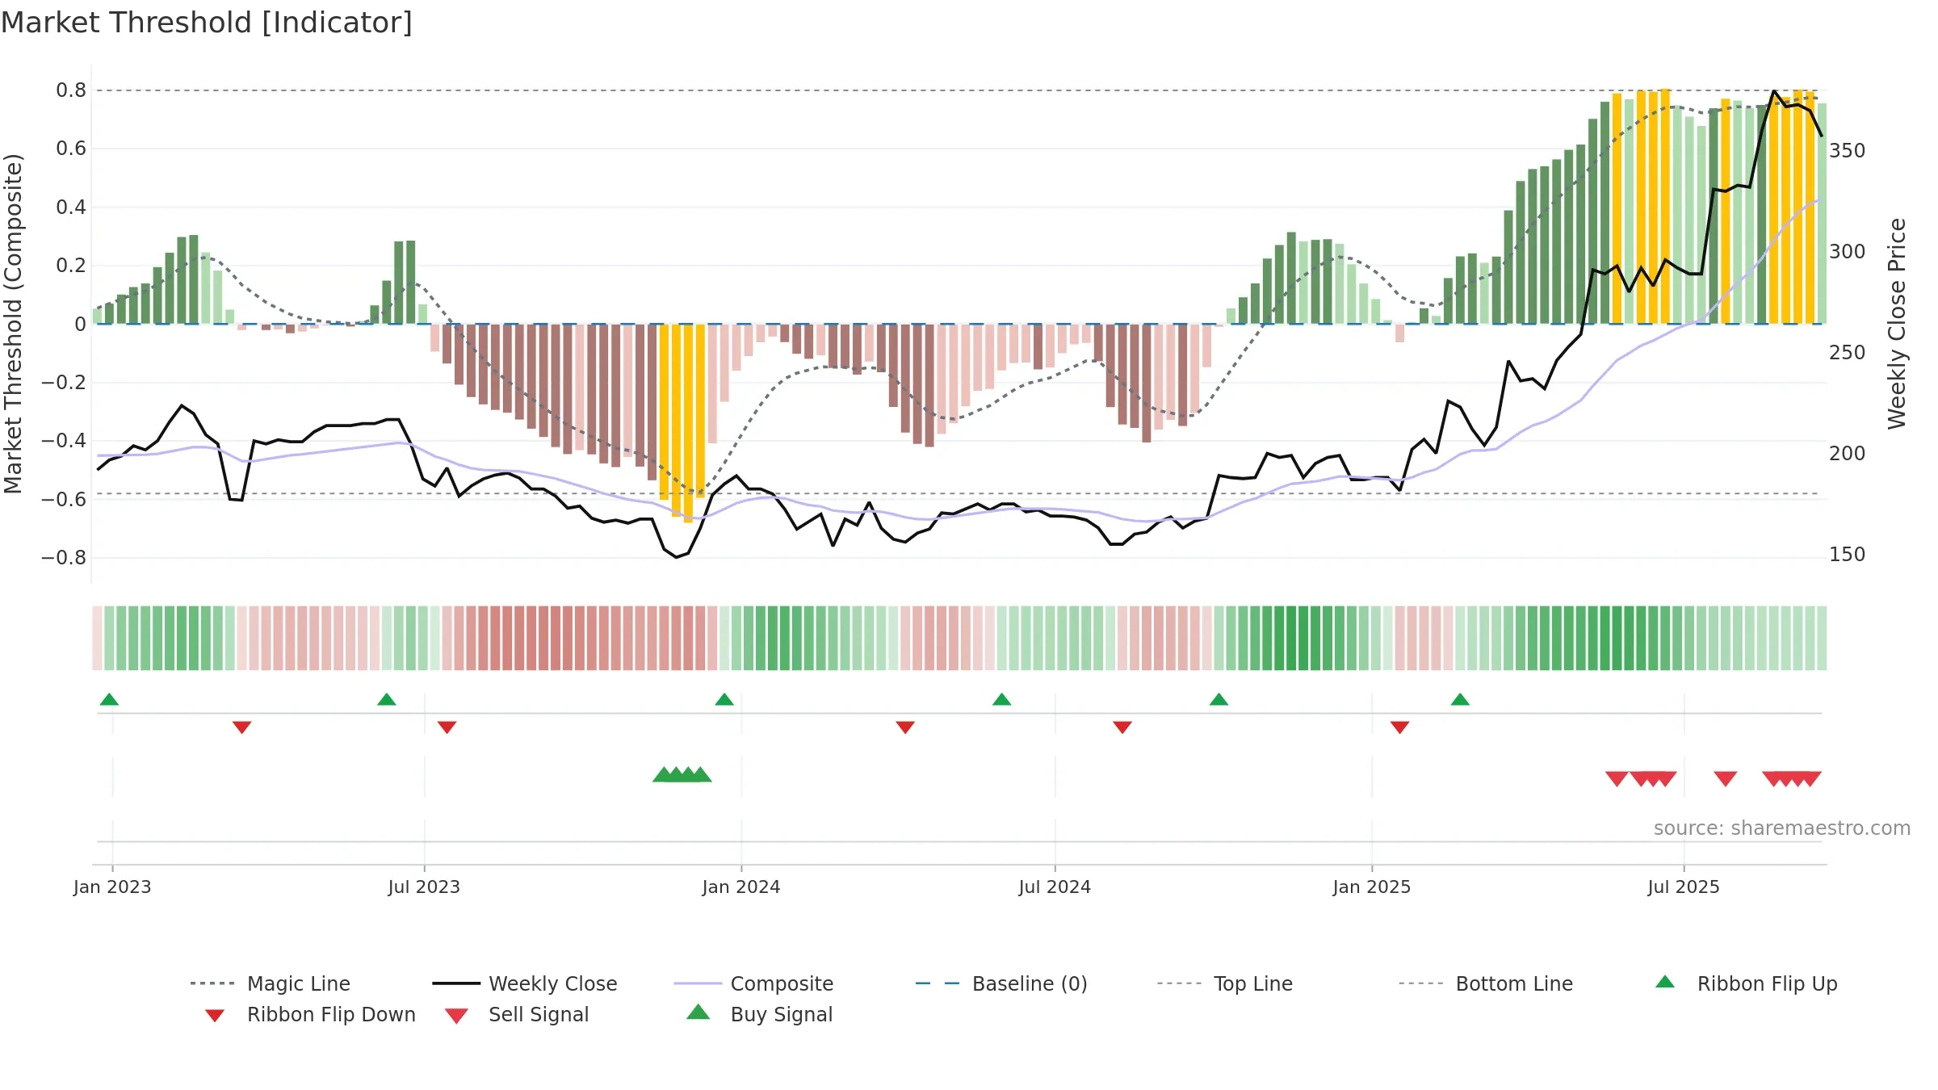Select the ribbon flip down marker after Jan 2025
Screen dimensions: 1938x1090
tap(1400, 727)
